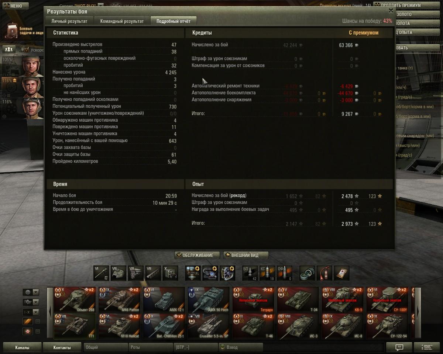This screenshot has height=354, width=443.
Task: Select the T71 tank card
Action: click(75, 326)
